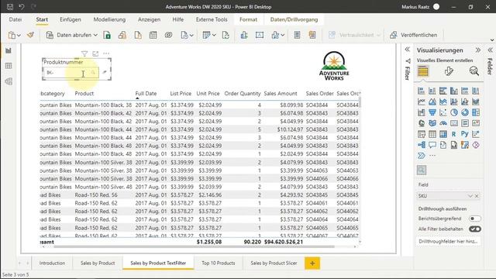
Task: Insert a new visual from ribbon
Action: point(244,35)
